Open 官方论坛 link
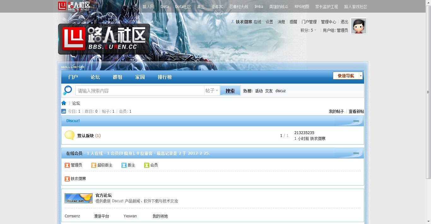Viewport: 431px width, 224px height. tap(103, 195)
